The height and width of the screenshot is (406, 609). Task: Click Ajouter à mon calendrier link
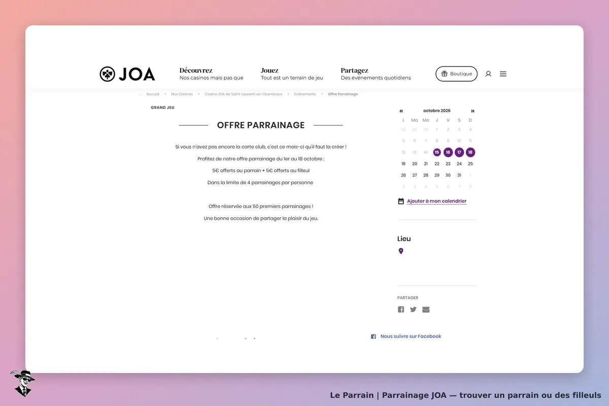[436, 201]
